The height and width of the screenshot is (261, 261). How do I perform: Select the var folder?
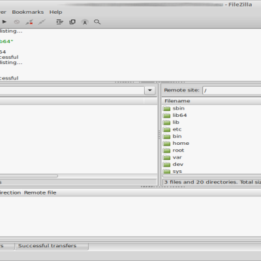(x=177, y=157)
